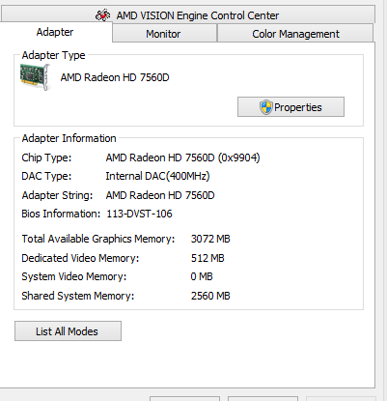Click the Adapter String value text

[x=160, y=195]
